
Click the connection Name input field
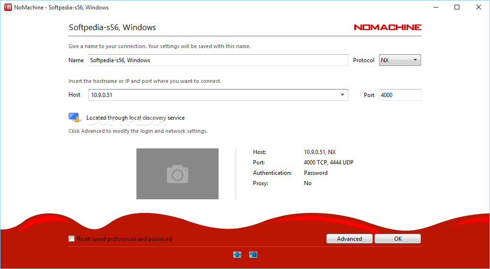pyautogui.click(x=218, y=60)
